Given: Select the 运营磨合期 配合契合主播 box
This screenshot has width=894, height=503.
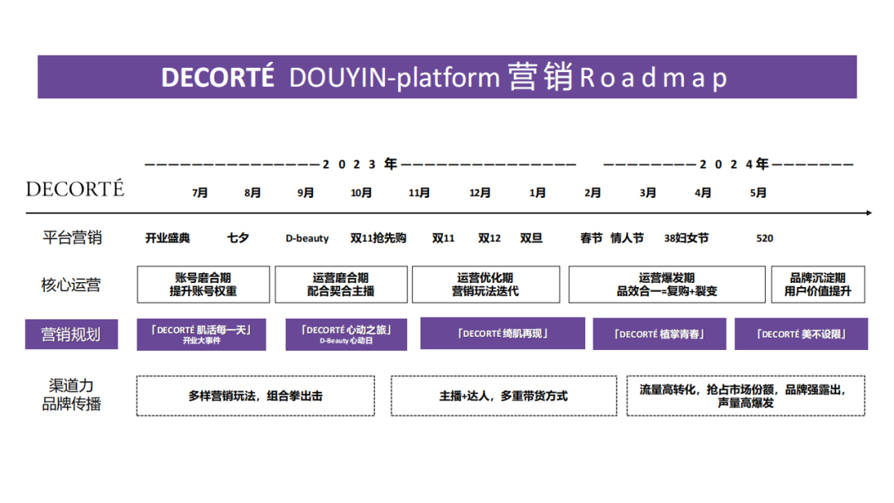Looking at the screenshot, I should coord(341,285).
